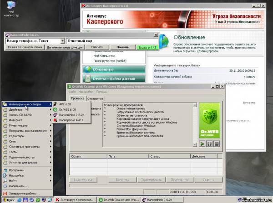
Task: Open Найти start menu entry
Action: point(27,181)
